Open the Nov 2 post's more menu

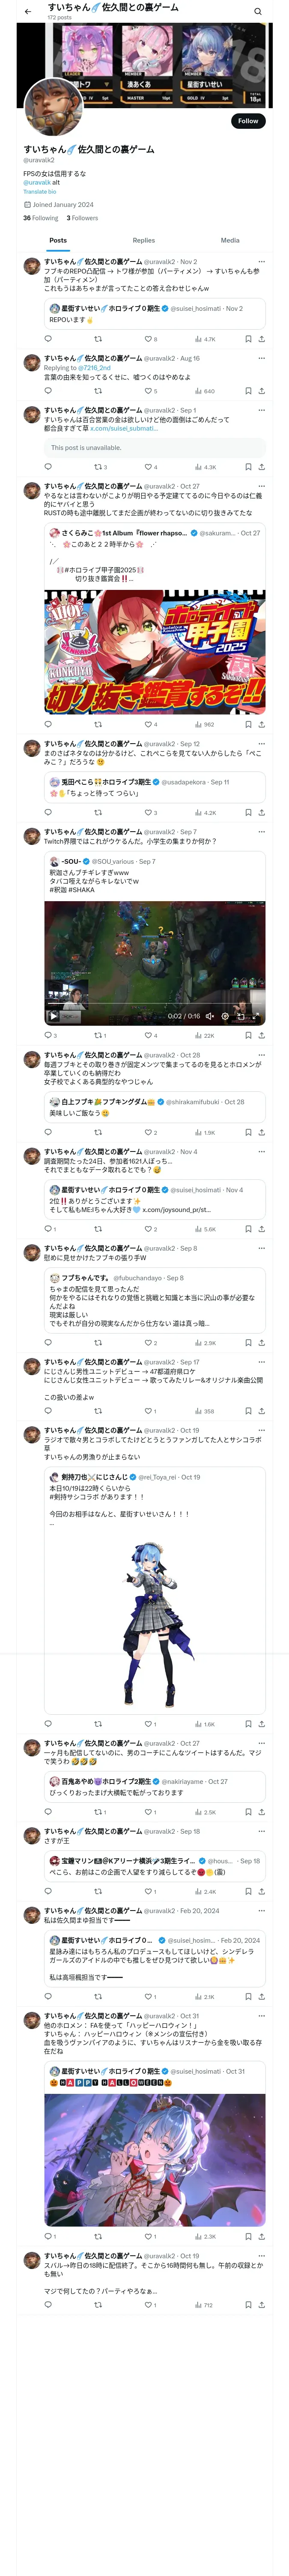point(261,262)
